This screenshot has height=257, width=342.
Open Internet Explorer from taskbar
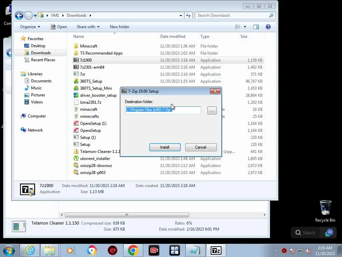pyautogui.click(x=30, y=250)
